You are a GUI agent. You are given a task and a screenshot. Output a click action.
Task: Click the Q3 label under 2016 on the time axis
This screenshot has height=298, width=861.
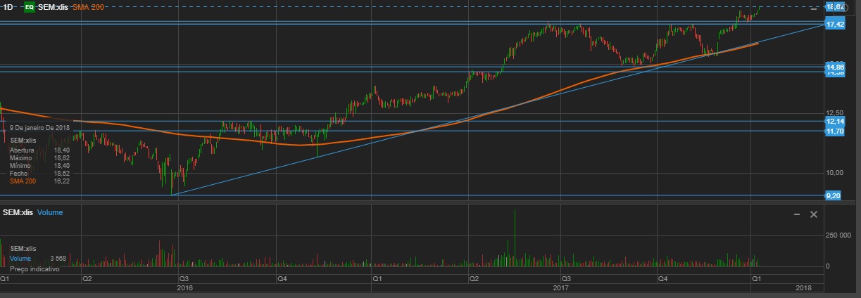183,279
